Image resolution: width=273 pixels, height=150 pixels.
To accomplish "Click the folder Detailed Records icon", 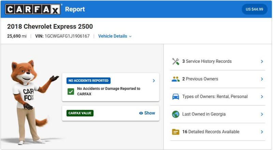I will pyautogui.click(x=175, y=132).
